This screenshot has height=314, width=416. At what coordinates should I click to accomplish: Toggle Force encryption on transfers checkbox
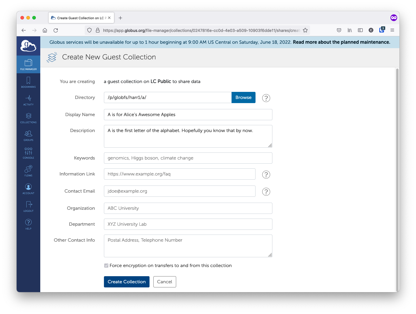[x=106, y=266]
